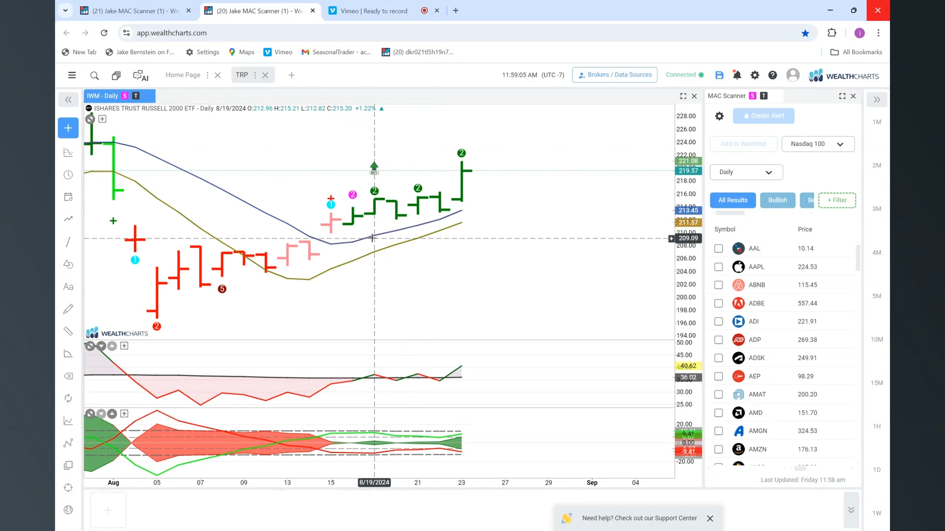The height and width of the screenshot is (531, 945).
Task: Maximize the MAC Scanner panel
Action: (x=842, y=96)
